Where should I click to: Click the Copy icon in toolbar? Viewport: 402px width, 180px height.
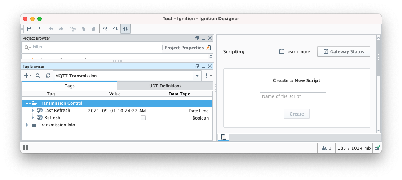83,29
